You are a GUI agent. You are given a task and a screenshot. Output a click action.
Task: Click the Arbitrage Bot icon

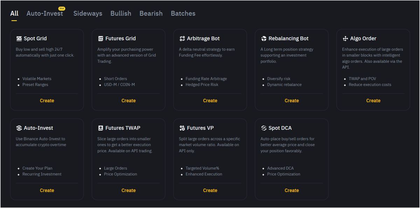coord(182,38)
